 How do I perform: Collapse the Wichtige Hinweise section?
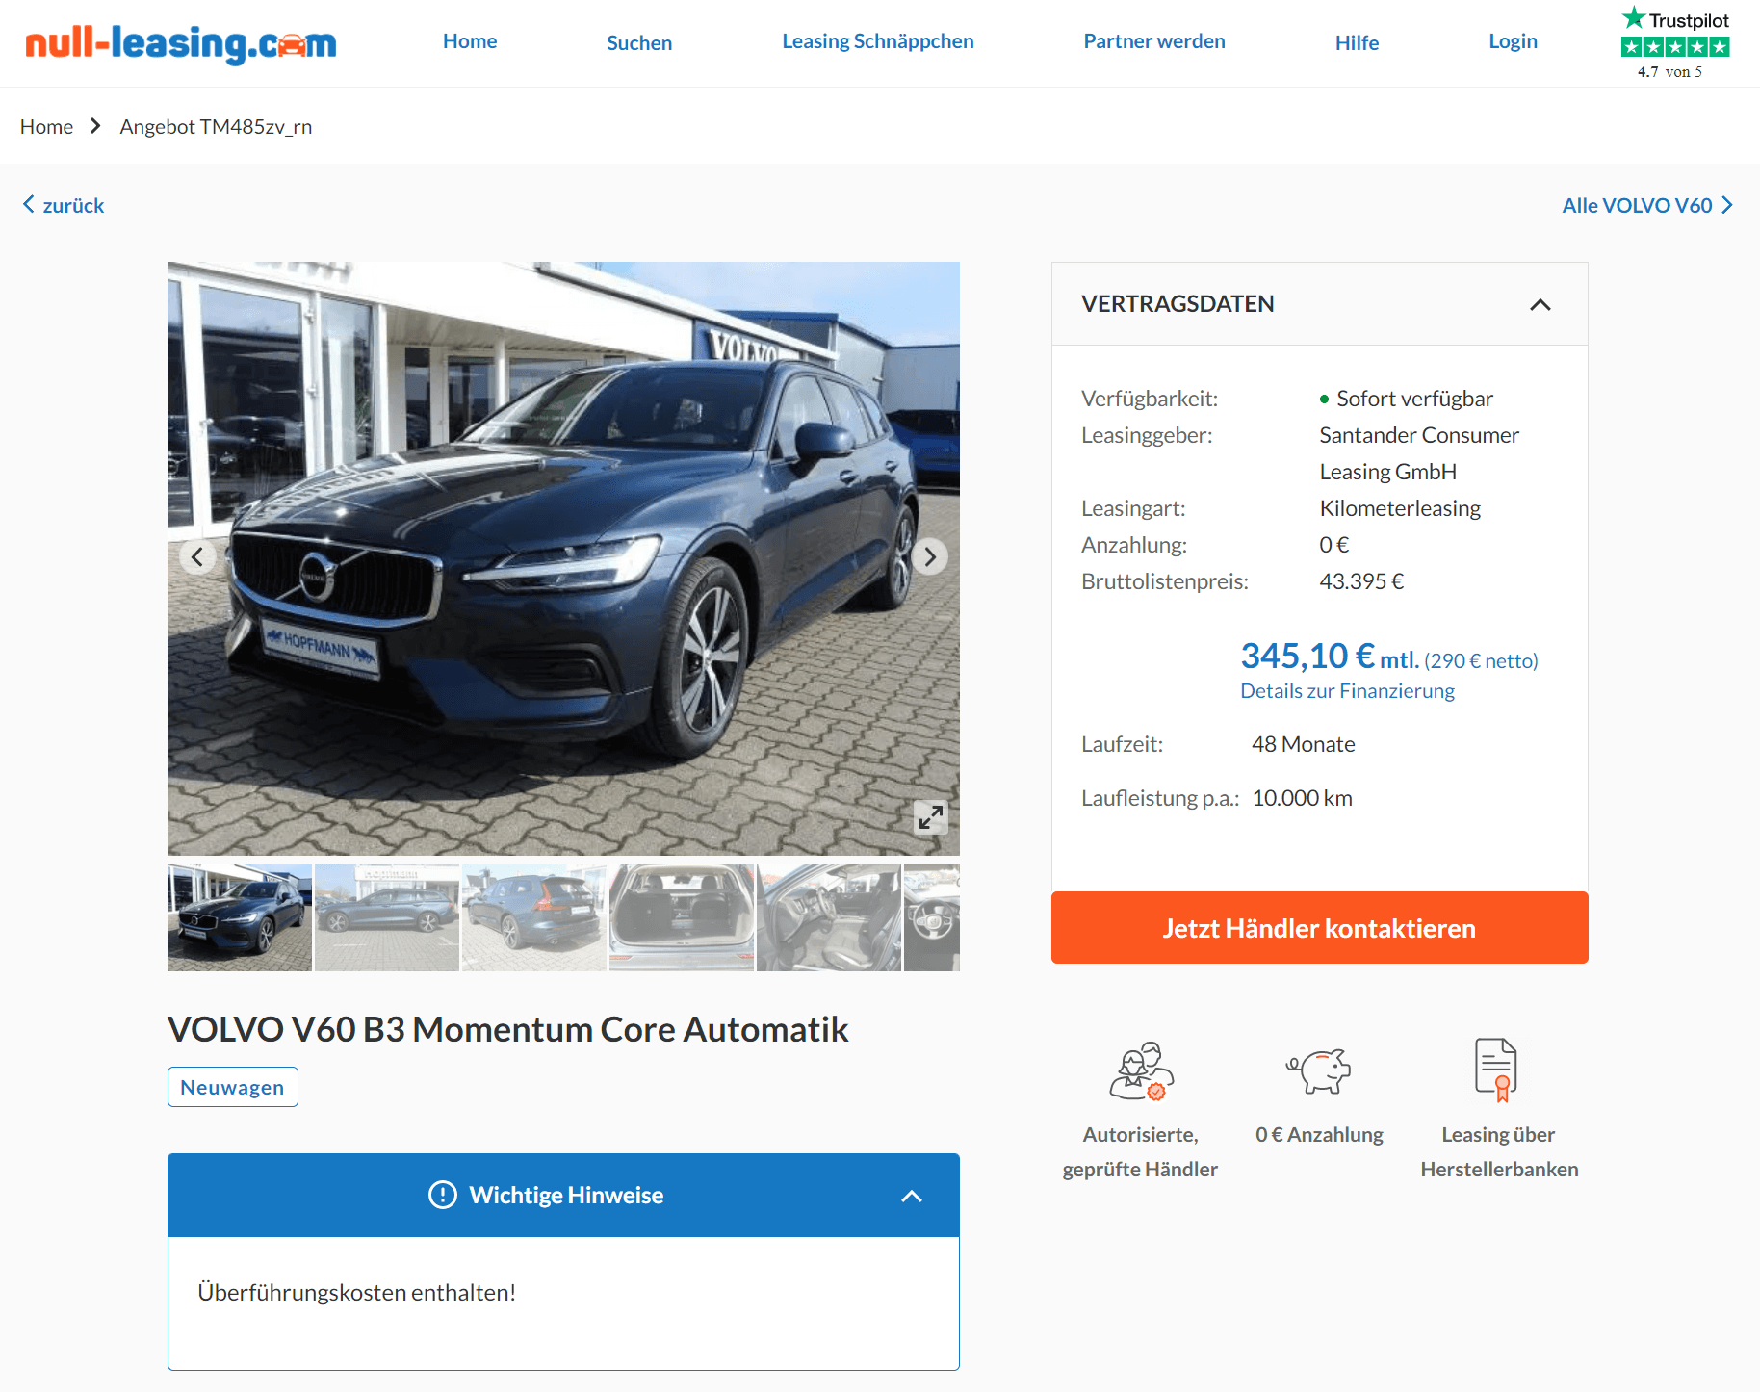click(911, 1196)
